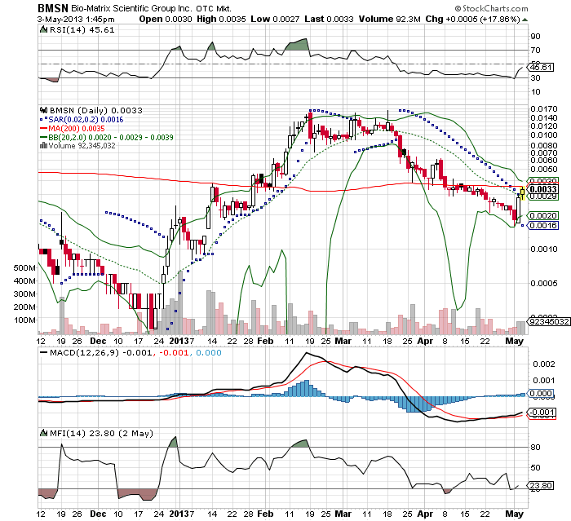571x521 pixels.
Task: Click the green up-triangle next to change percent
Action: coord(525,20)
